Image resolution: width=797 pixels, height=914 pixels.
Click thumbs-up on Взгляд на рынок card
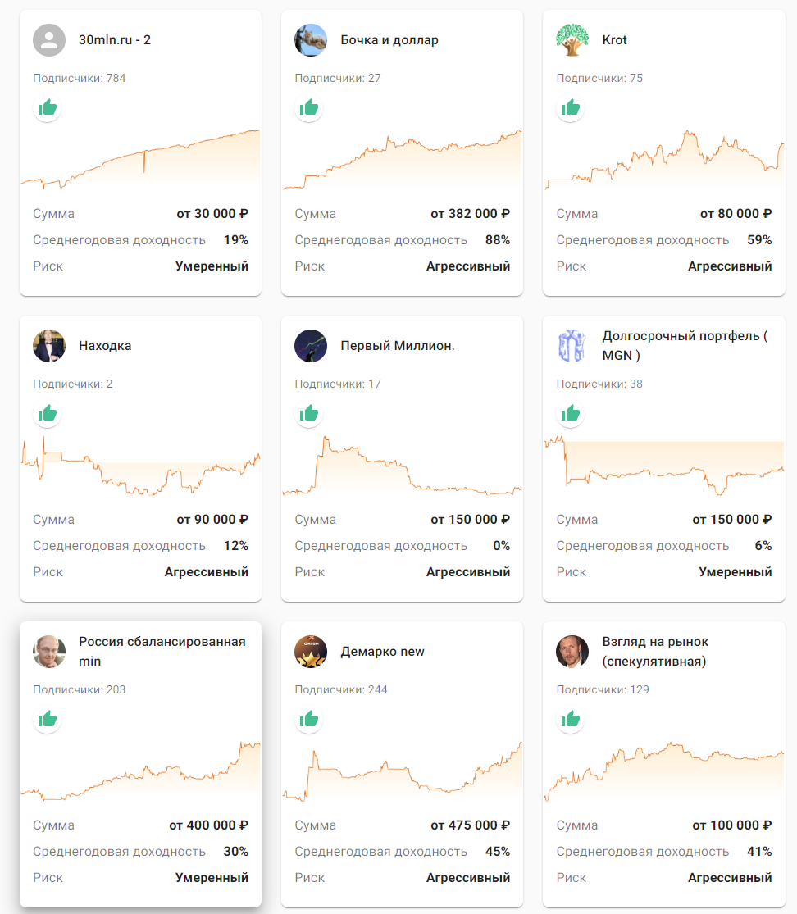click(x=571, y=720)
